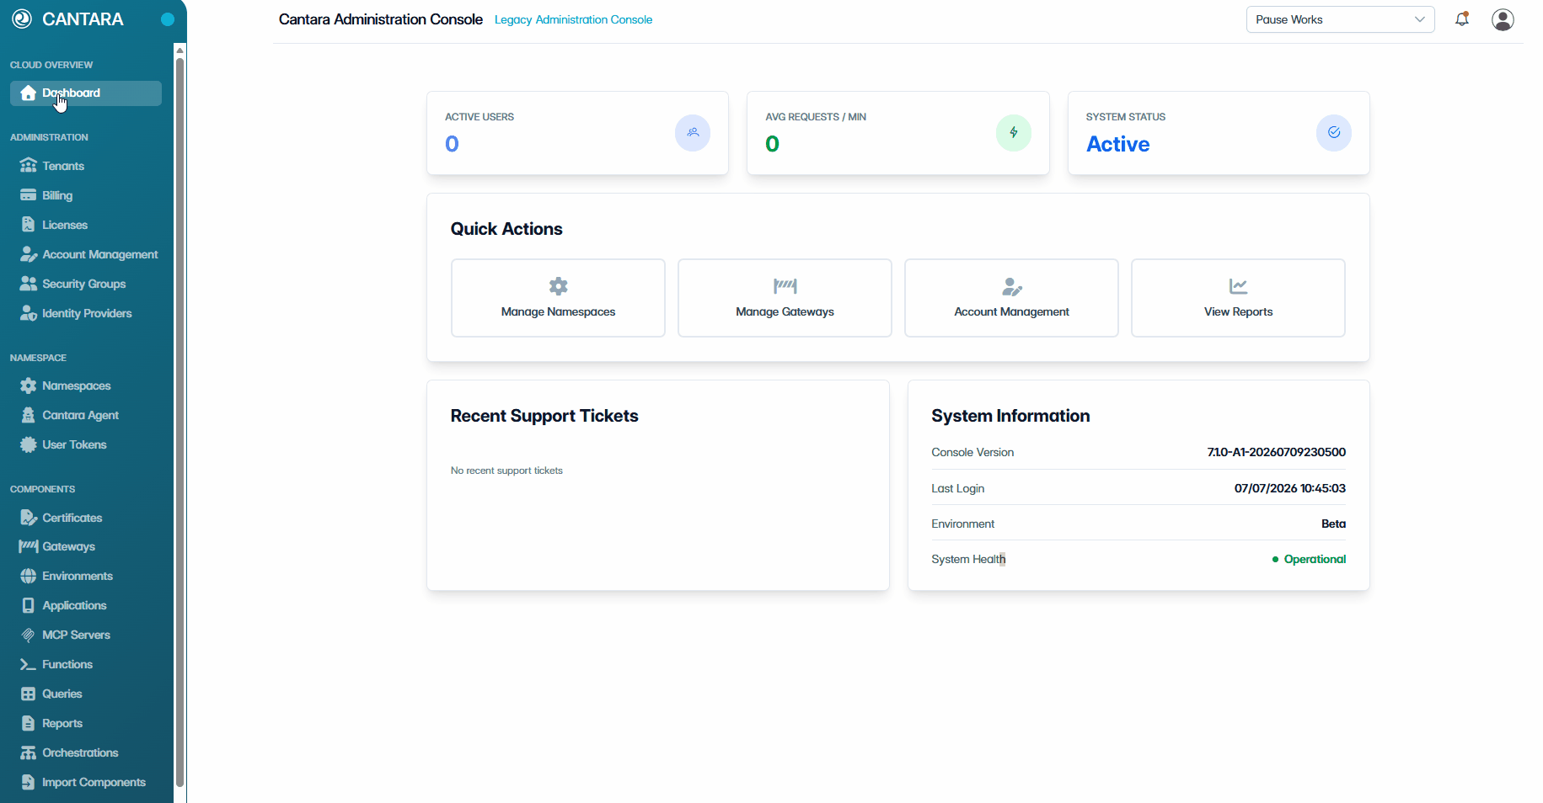Click the Recent Support Tickets heading

[544, 416]
